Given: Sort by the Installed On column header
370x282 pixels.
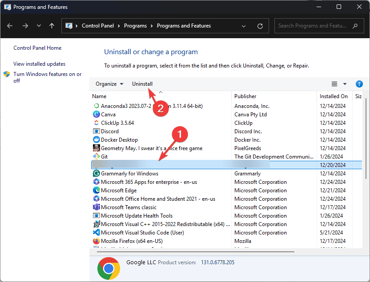Looking at the screenshot, I should [334, 96].
